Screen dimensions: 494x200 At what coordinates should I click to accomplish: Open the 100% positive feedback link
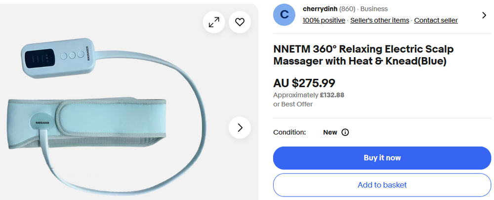point(324,20)
